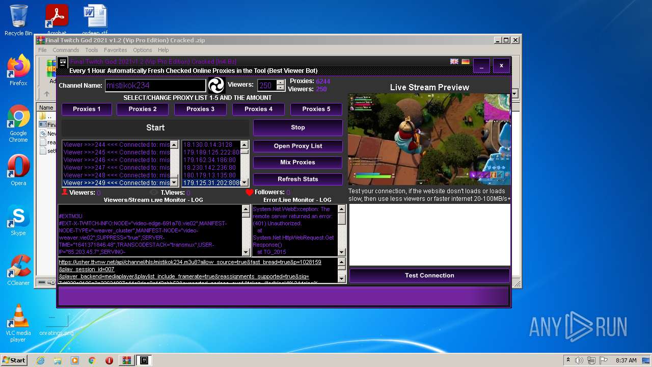Open Windows Explorer folder in taskbar

(58, 360)
